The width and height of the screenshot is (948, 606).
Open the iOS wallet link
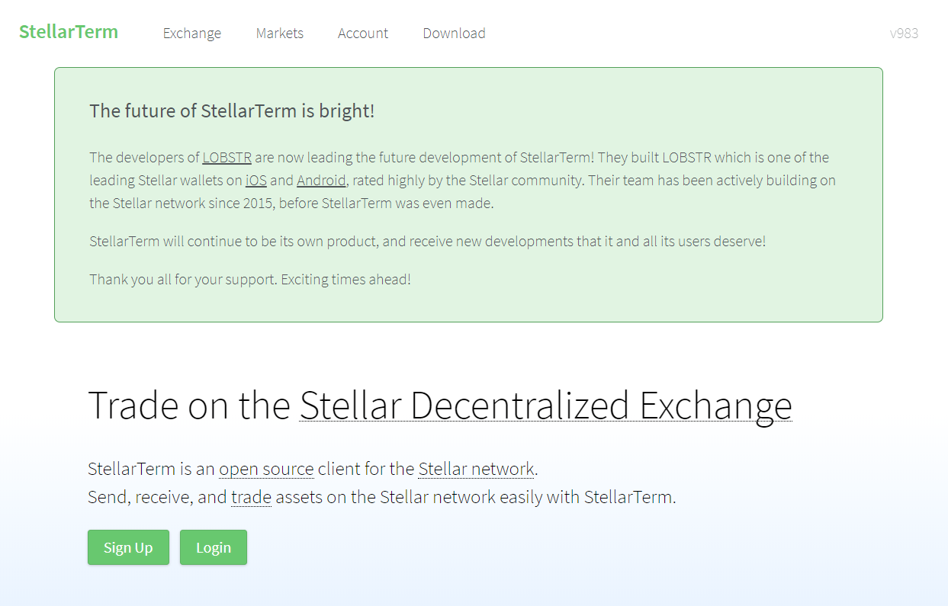coord(256,181)
